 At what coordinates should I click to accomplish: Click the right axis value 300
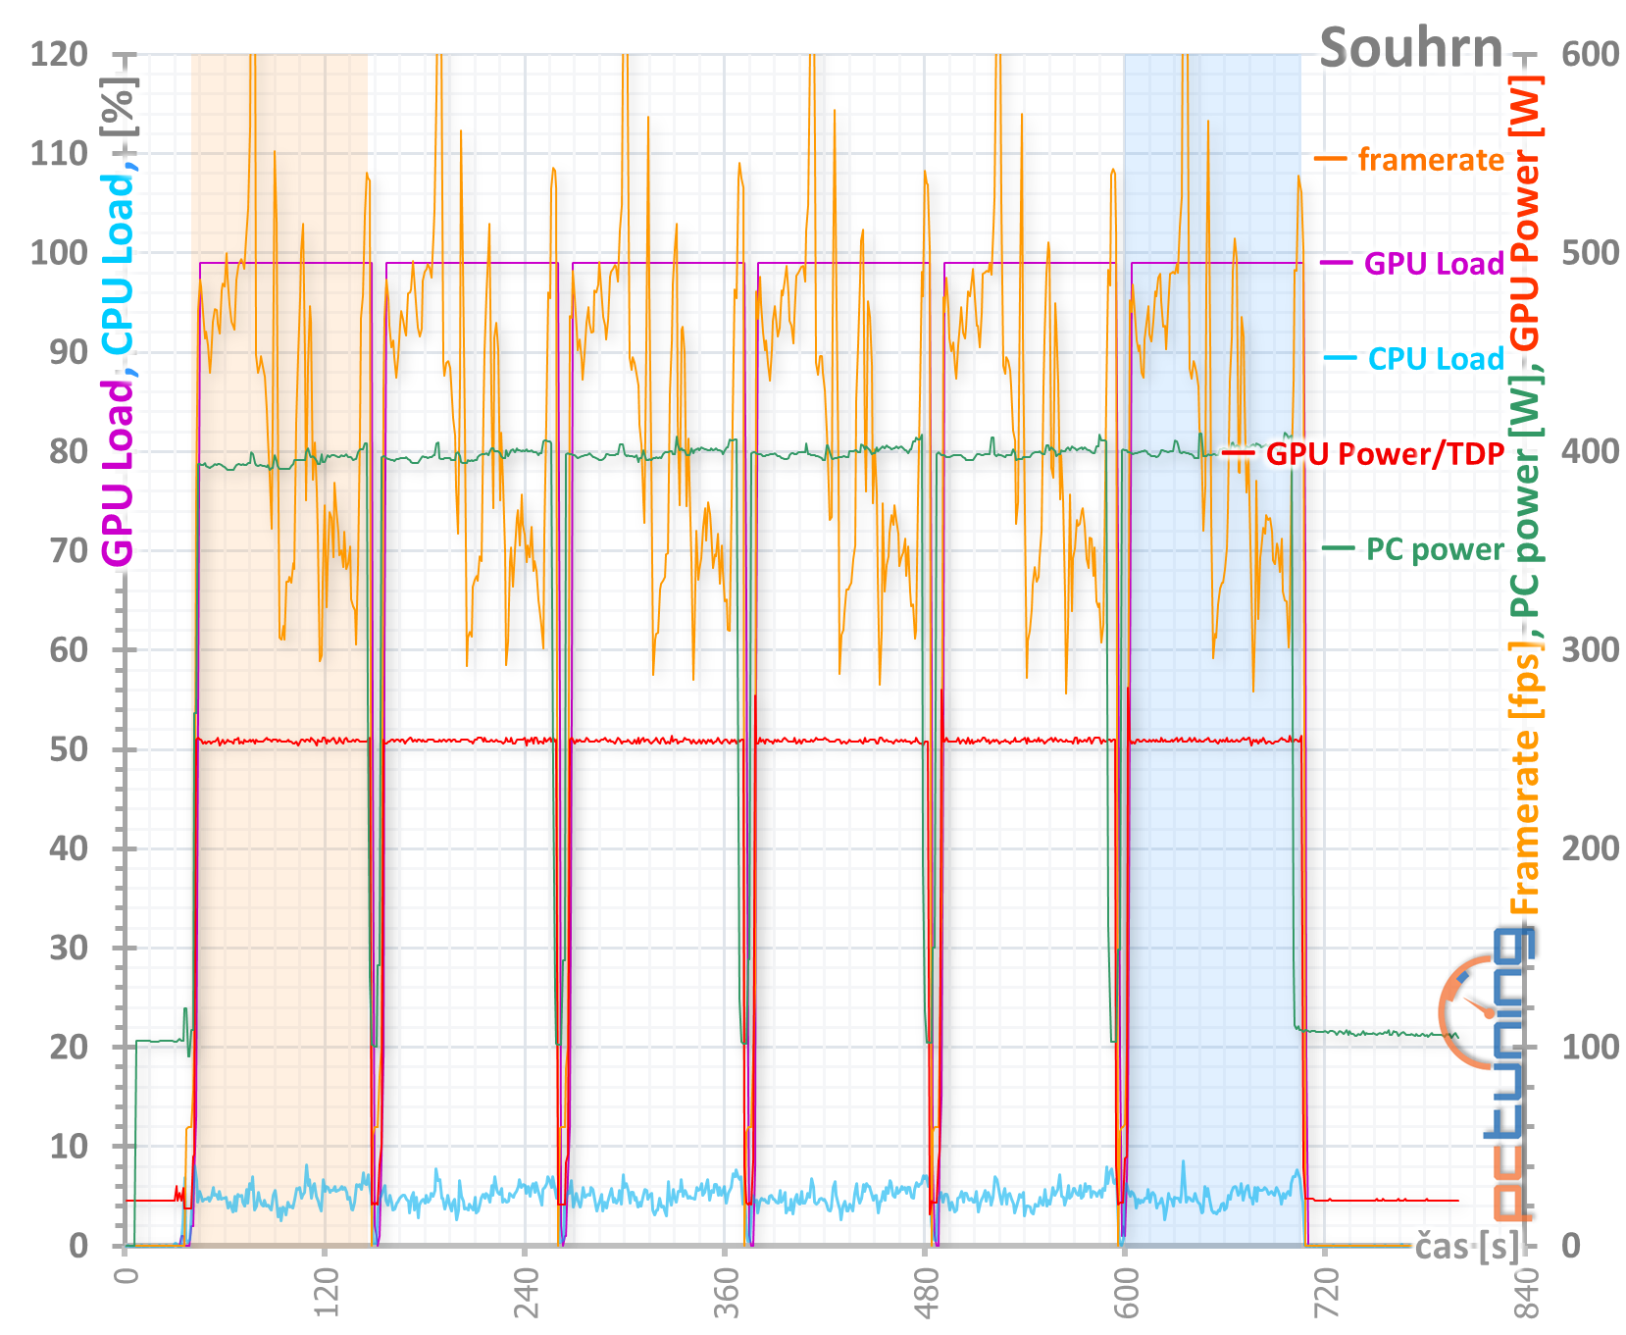point(1591,649)
